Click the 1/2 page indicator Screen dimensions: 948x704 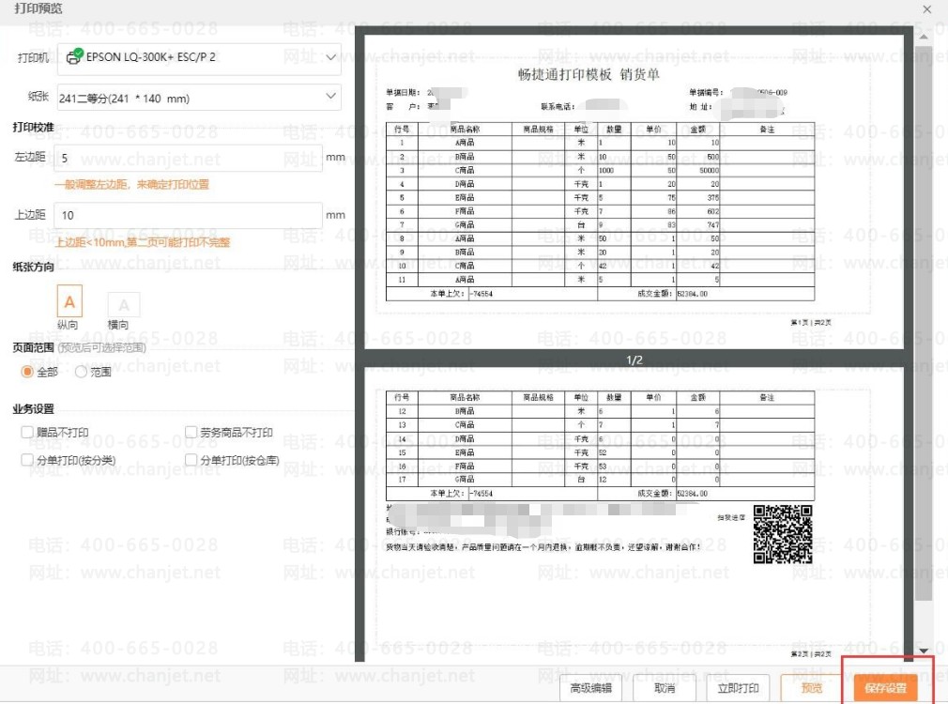tap(635, 360)
